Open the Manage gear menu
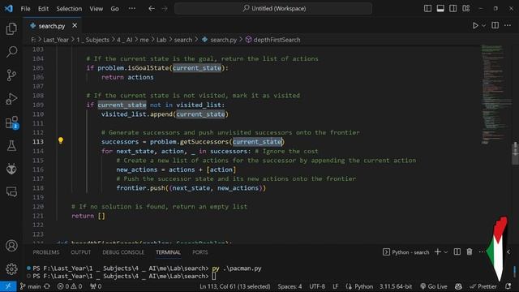Viewport: 519px width, 292px height. coord(11,268)
